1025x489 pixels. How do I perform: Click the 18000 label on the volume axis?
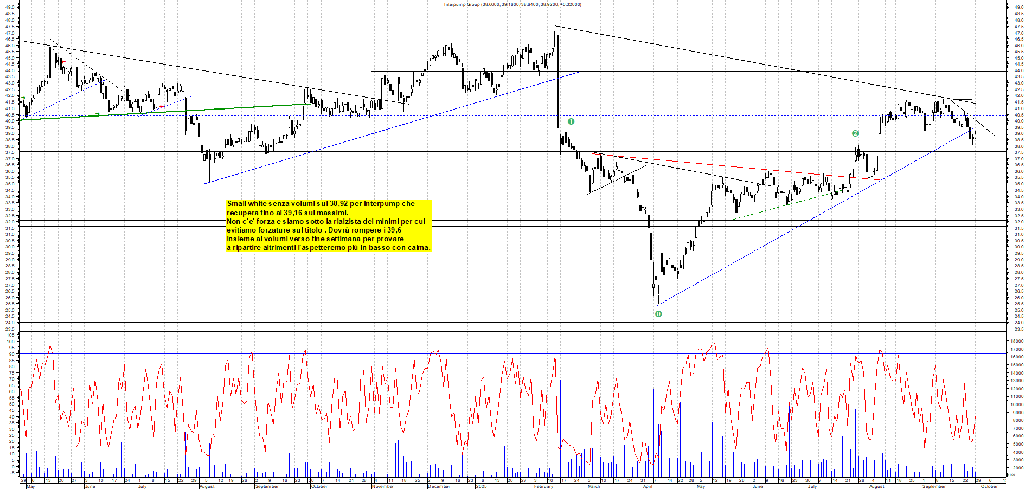point(1017,341)
